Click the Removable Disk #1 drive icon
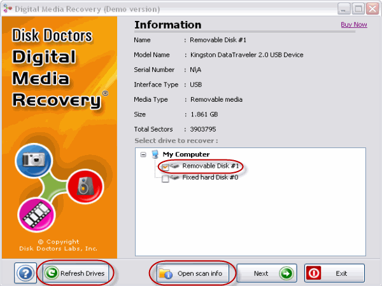Screen dimensions: 382x286 coord(174,166)
